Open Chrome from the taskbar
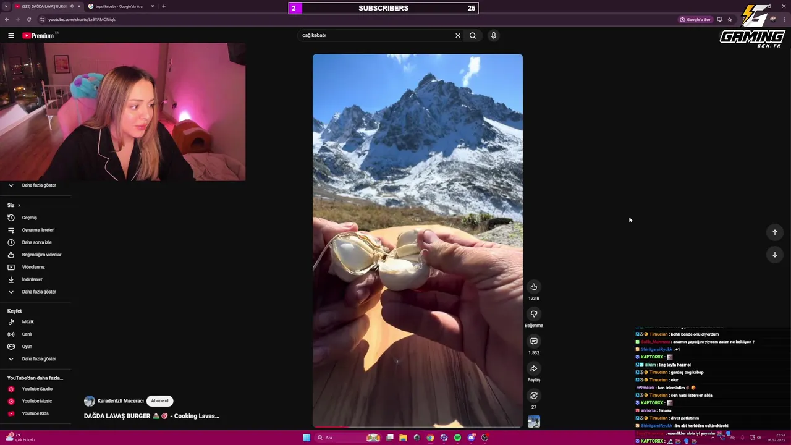 (x=430, y=438)
